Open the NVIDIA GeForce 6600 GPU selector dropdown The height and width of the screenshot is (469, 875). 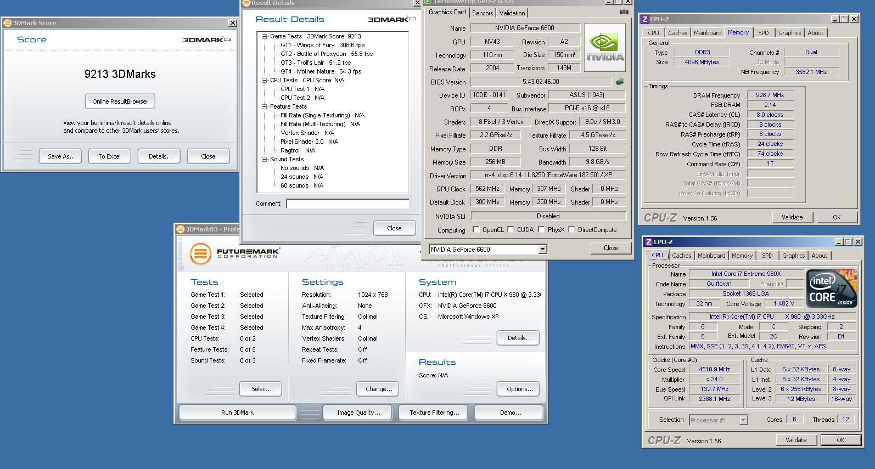coord(542,250)
